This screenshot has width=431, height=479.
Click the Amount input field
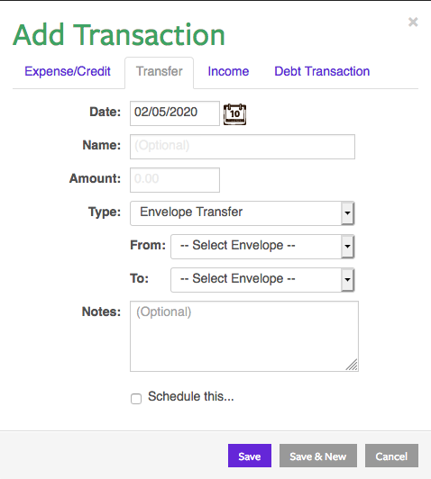pos(175,180)
